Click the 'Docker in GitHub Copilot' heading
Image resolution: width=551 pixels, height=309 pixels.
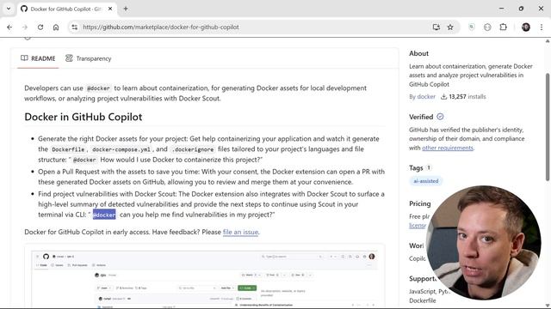(84, 117)
